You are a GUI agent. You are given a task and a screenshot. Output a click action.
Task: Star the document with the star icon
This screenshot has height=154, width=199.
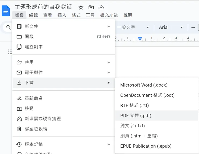click(x=81, y=7)
